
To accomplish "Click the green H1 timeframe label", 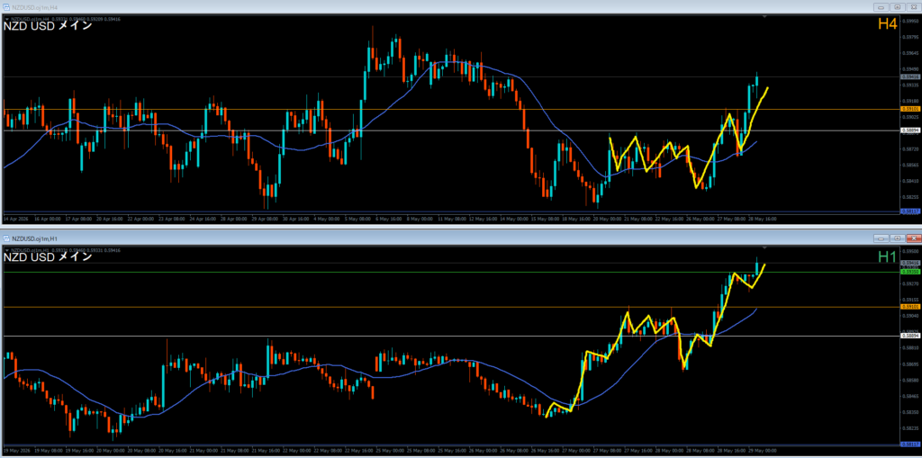I will 887,256.
